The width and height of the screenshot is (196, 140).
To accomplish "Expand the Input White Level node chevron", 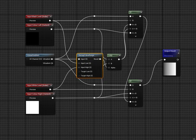I will [51, 85].
